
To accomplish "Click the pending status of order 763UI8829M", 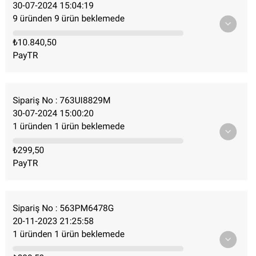I will point(69,126).
